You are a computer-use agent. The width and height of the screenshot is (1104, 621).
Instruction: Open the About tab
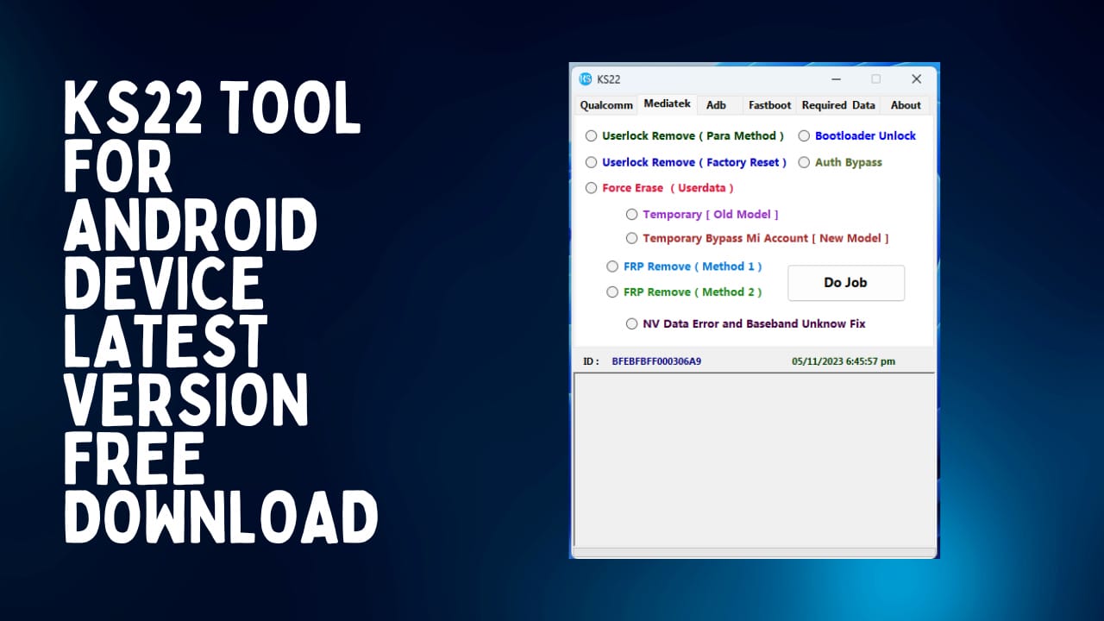(x=906, y=105)
